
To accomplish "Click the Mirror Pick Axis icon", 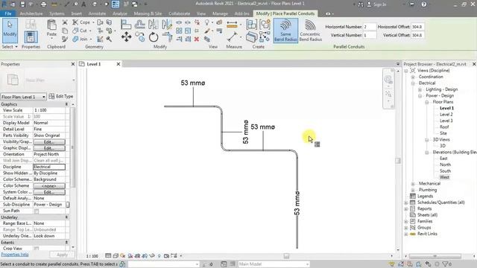I will 154,25.
